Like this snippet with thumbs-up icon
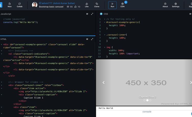Viewport: 192px width, 117px height. click(87, 5)
